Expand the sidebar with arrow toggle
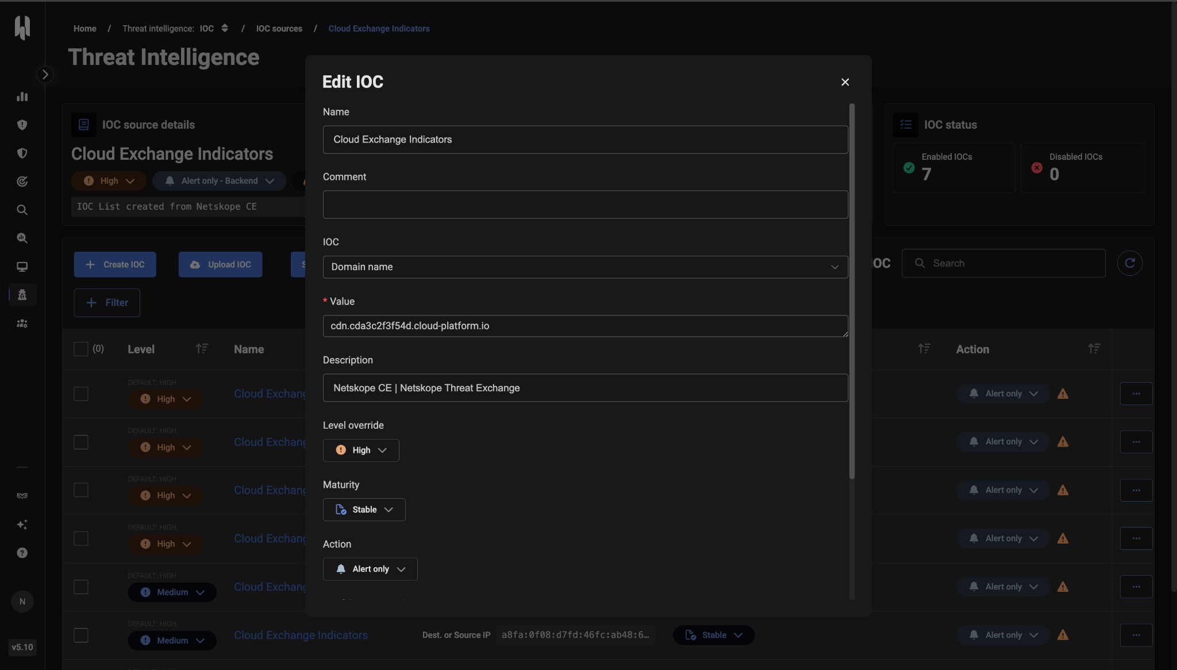 45,75
